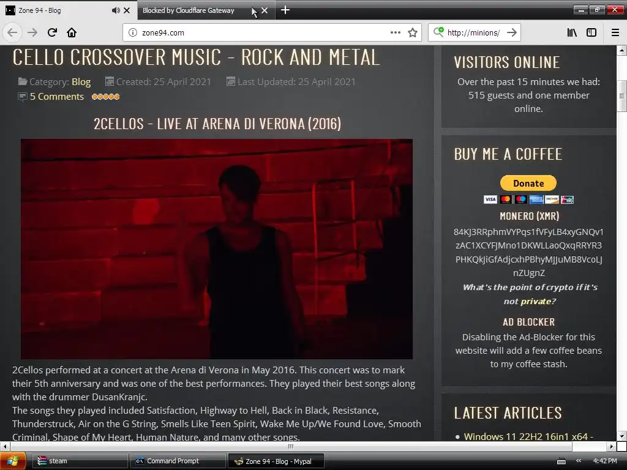Open the Library bookmarks icon
Image resolution: width=627 pixels, height=470 pixels.
coord(572,32)
